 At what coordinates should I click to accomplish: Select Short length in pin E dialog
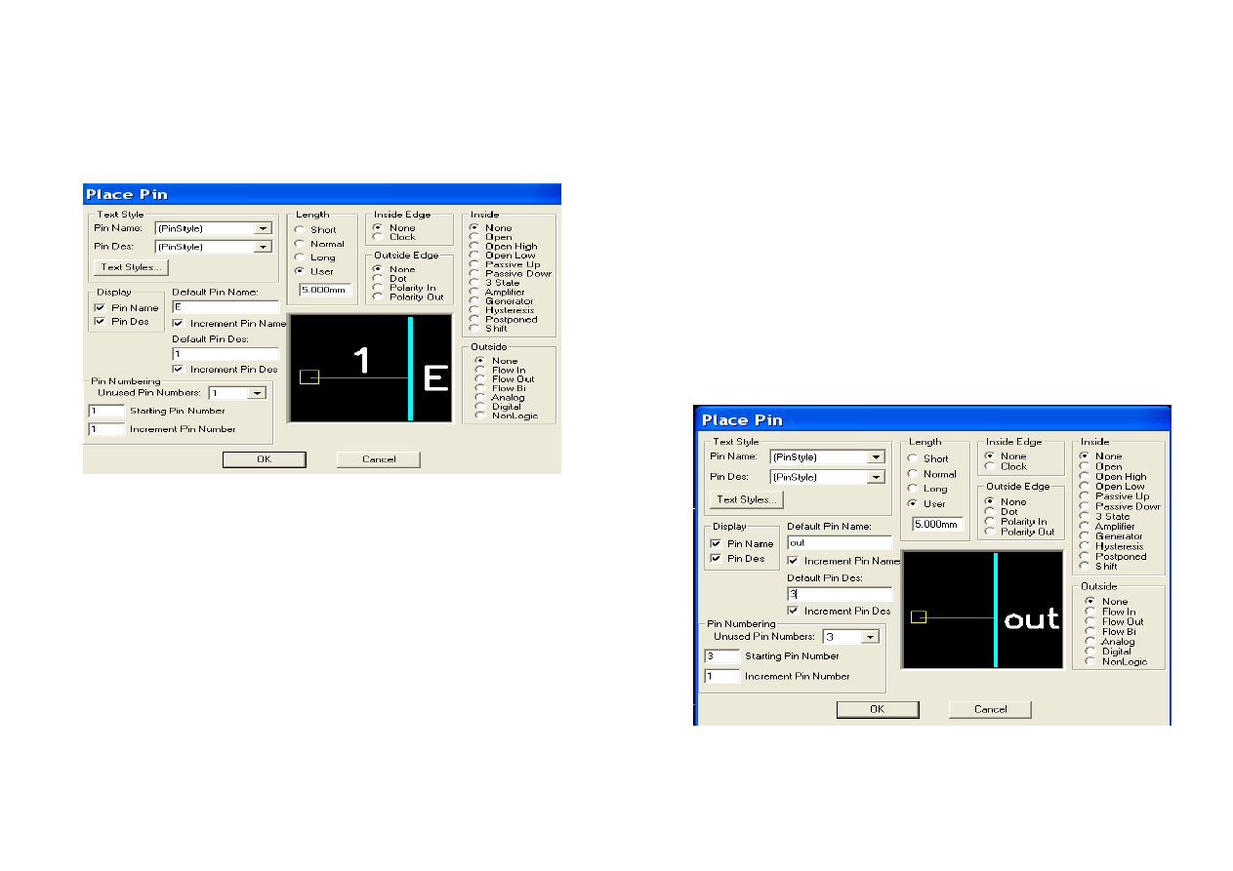(x=299, y=230)
